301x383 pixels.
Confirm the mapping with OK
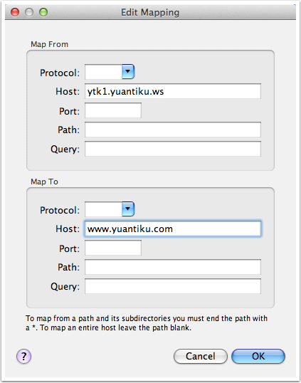(x=258, y=356)
